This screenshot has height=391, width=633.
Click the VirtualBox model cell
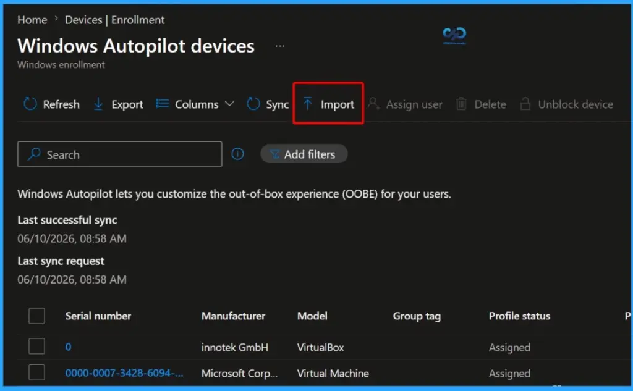coord(321,347)
